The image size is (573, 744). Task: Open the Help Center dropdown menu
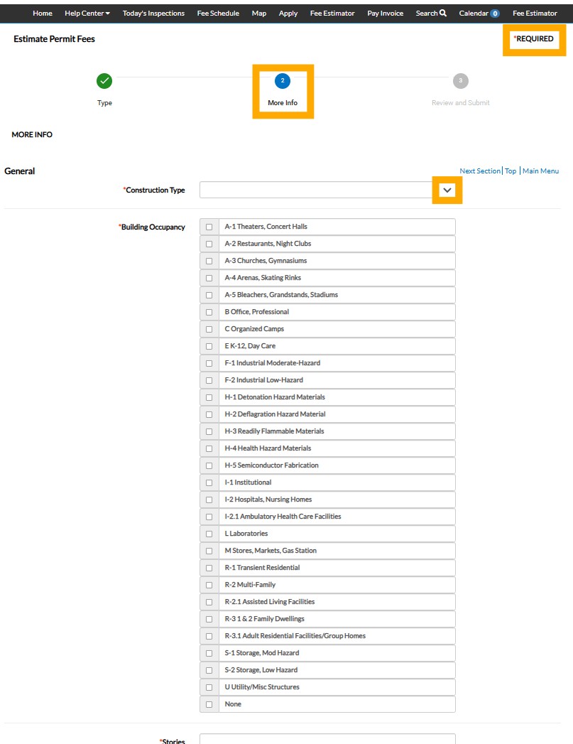87,13
